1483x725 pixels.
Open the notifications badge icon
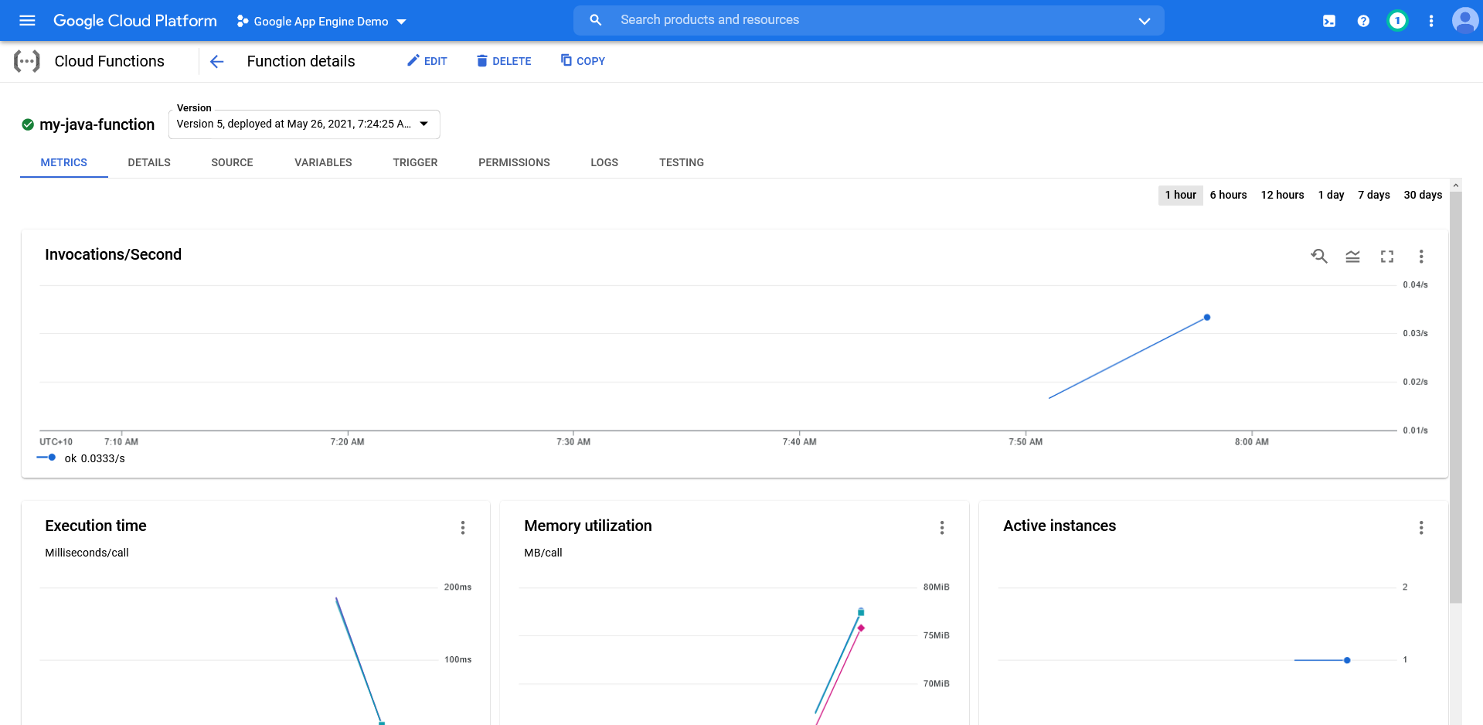point(1396,21)
